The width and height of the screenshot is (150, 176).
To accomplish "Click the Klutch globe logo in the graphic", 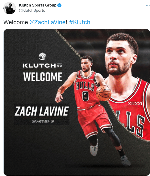I will [x=43, y=56].
